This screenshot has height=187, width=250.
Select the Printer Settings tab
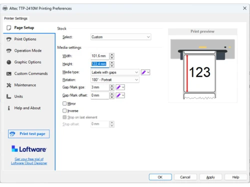tap(16, 18)
